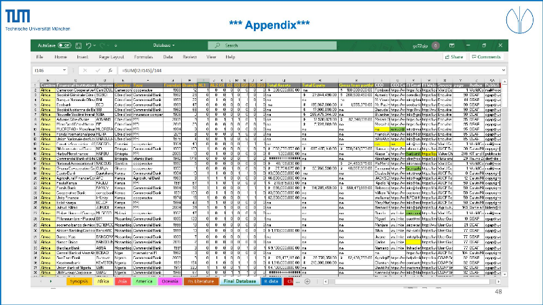The height and width of the screenshot is (305, 543).
Task: Open the Name Box dropdown showing I146
Action: pos(64,70)
